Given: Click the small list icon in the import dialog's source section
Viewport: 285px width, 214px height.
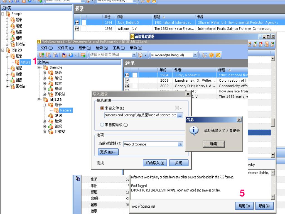Looking at the screenshot, I should 177,108.
